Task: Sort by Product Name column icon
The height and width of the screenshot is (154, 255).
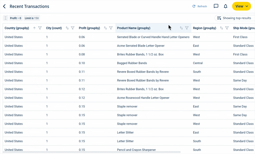Action: 181,28
